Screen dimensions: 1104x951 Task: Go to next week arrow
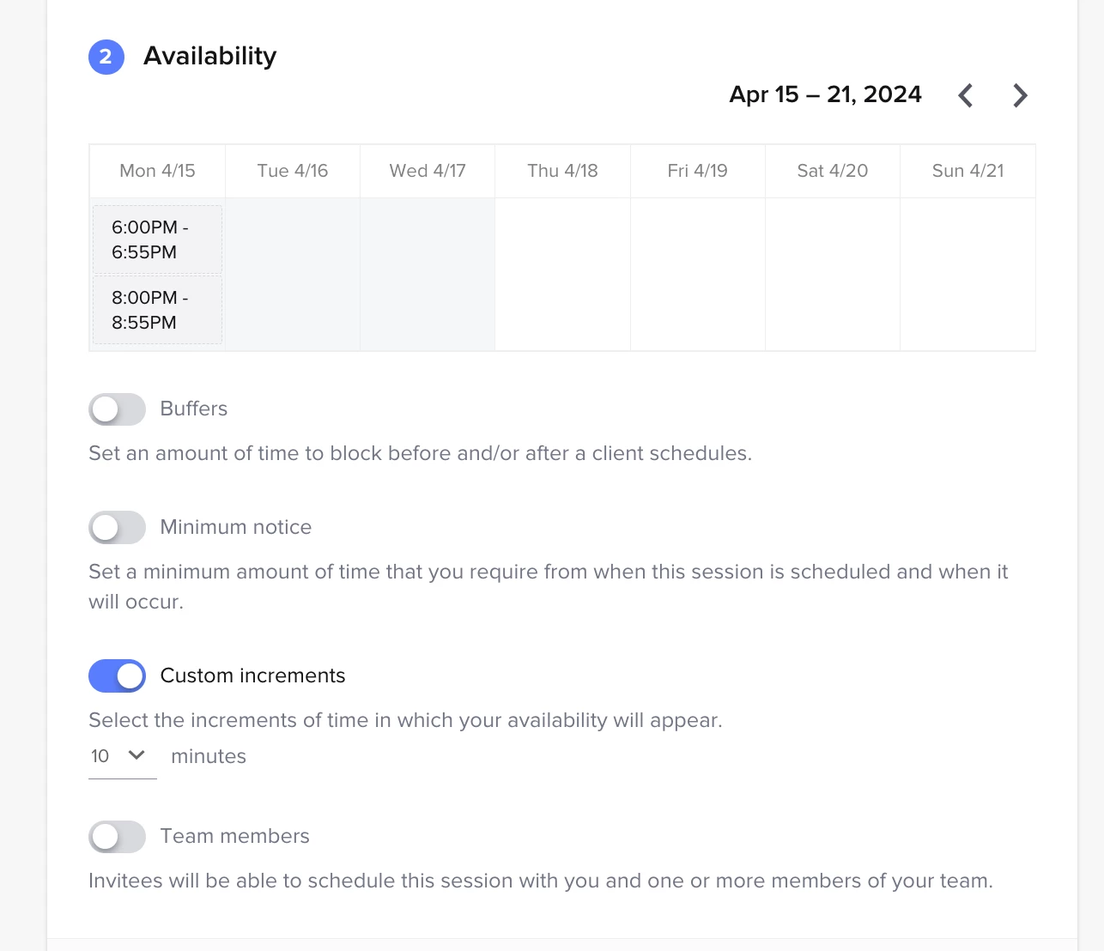[1020, 95]
